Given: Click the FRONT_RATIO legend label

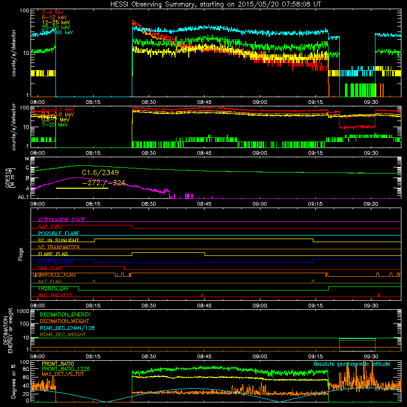Looking at the screenshot, I should click(58, 364).
